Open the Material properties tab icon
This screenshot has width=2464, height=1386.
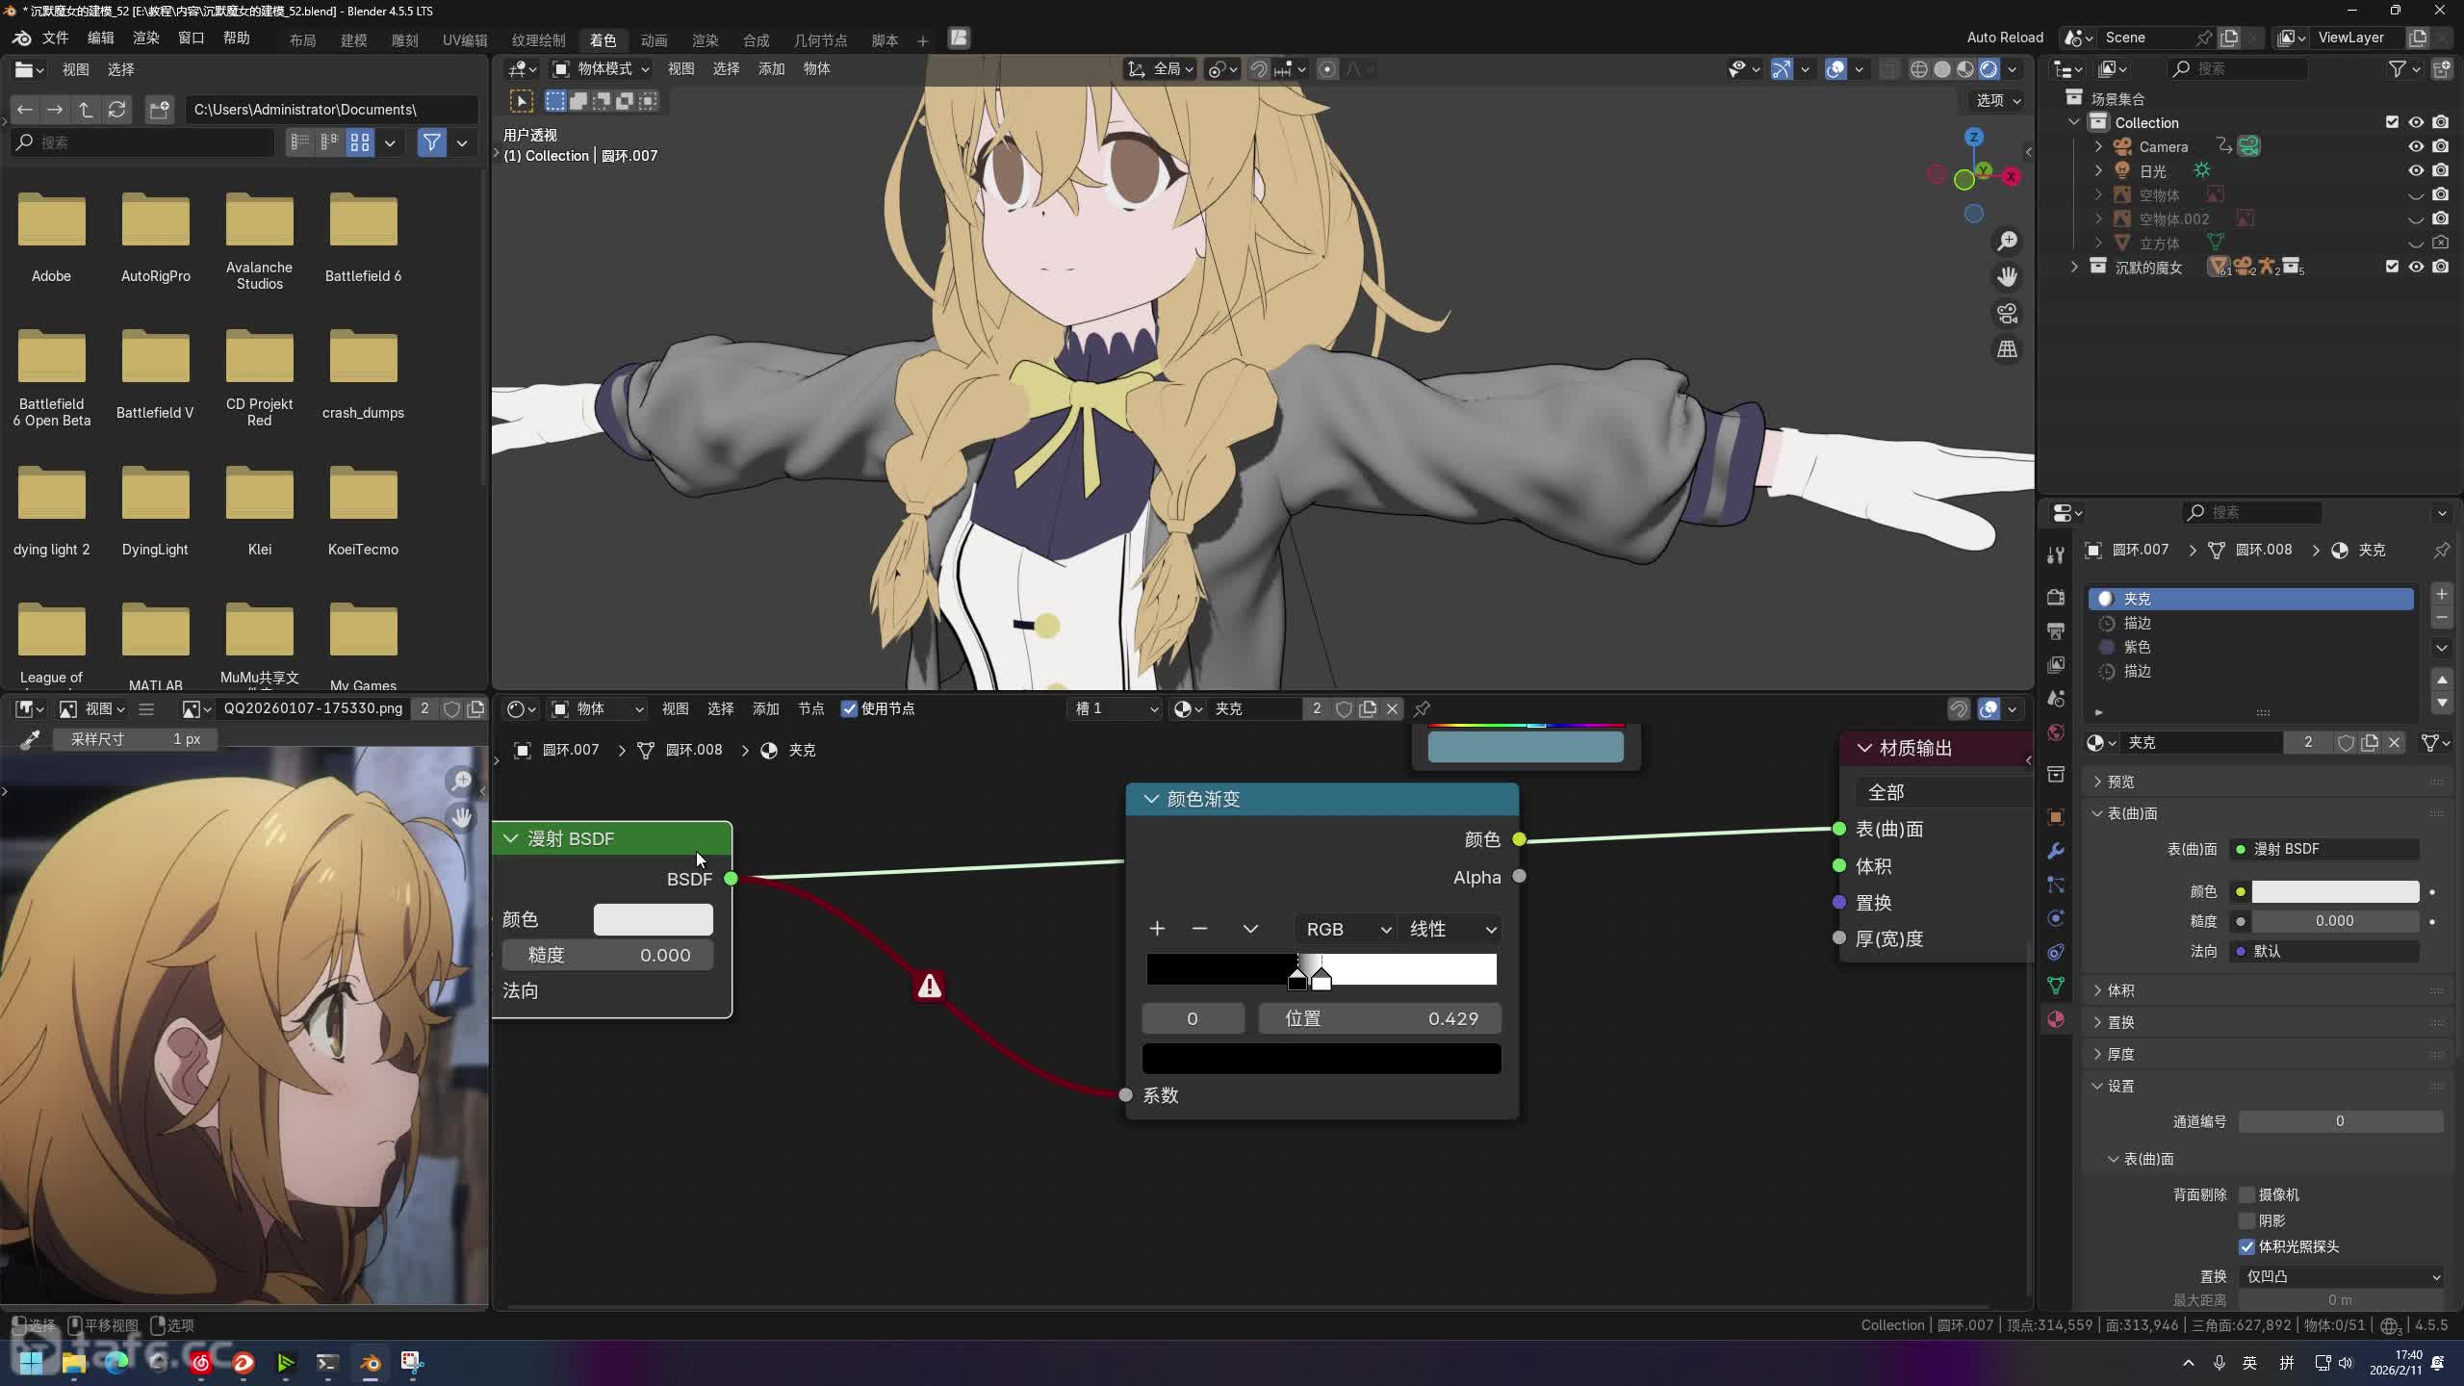pyautogui.click(x=2056, y=1019)
